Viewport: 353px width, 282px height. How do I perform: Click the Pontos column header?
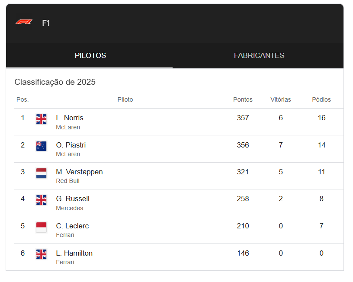point(243,99)
